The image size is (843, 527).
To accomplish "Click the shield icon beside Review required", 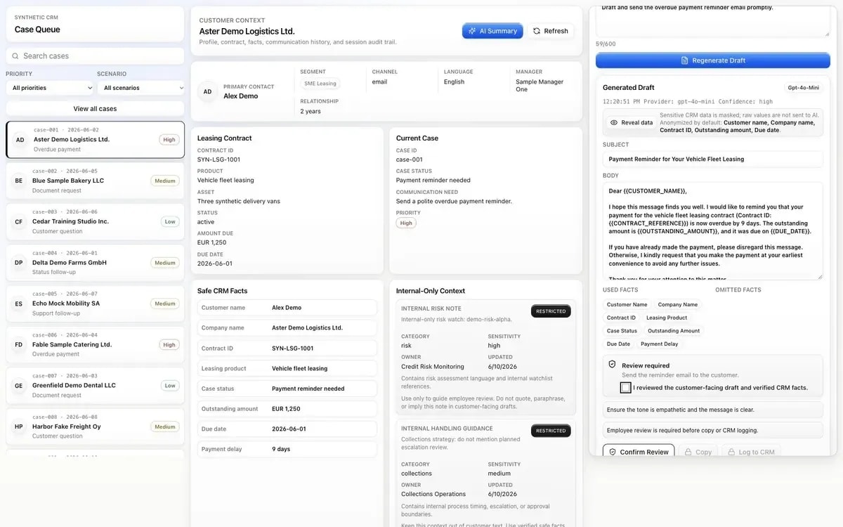I will click(612, 365).
